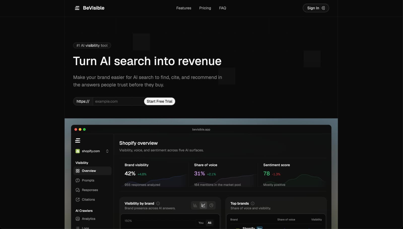
Task: Click the 150% chart axis label
Action: [x=128, y=221]
